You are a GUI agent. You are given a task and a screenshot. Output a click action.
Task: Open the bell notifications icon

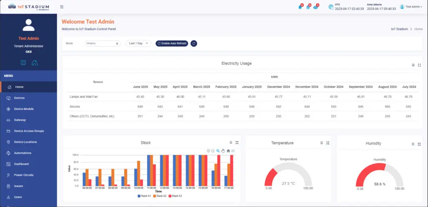300,7
